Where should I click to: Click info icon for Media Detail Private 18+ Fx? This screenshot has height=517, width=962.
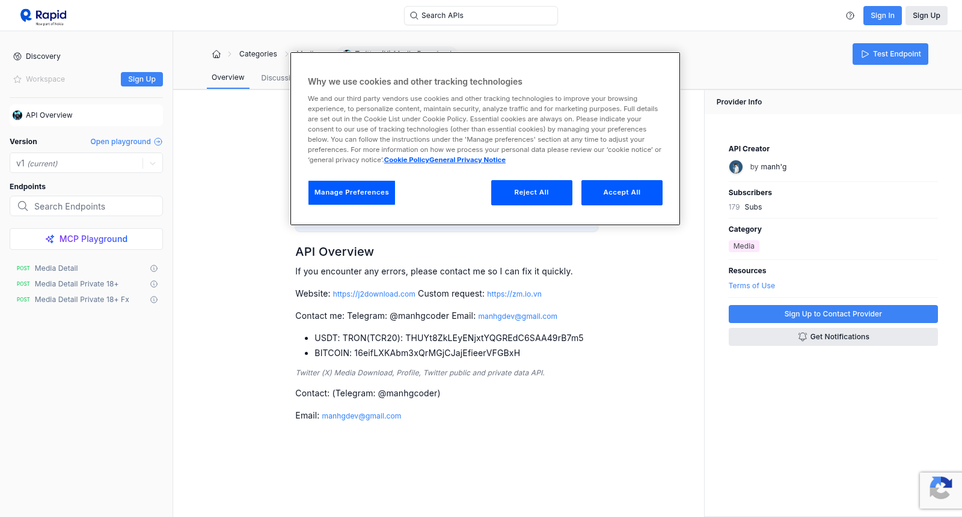point(154,300)
